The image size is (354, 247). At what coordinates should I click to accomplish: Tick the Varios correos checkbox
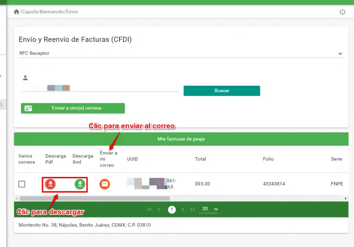pyautogui.click(x=22, y=184)
